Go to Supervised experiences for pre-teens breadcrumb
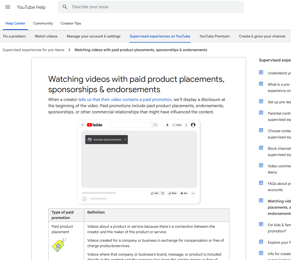Viewport: 291px width, 260px height. pyautogui.click(x=33, y=50)
